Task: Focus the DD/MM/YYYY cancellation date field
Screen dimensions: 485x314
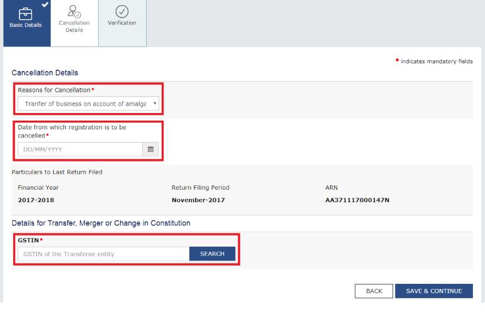Action: (80, 149)
